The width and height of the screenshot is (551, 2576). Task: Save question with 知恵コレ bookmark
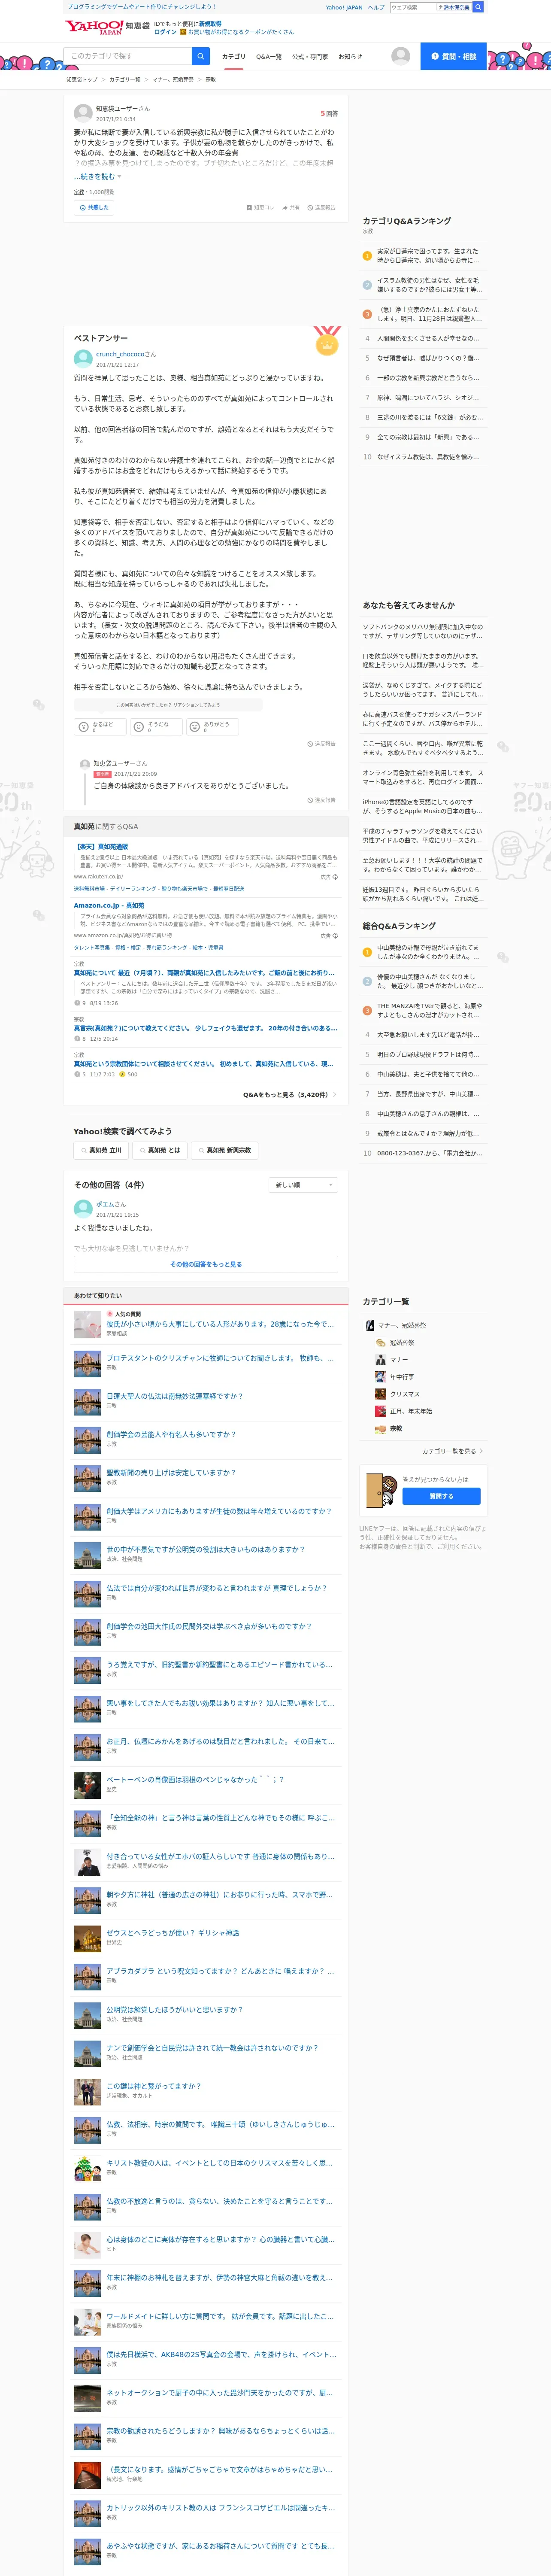coord(260,208)
